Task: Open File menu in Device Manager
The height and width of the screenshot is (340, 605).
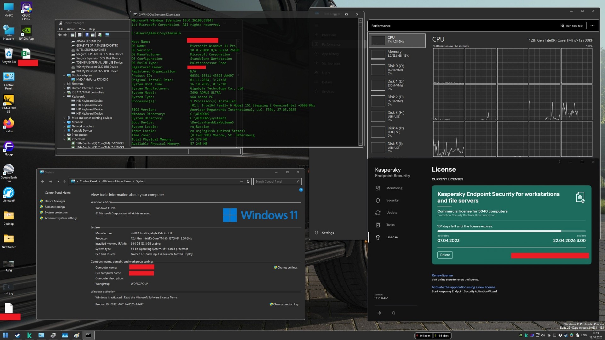Action: tap(61, 29)
